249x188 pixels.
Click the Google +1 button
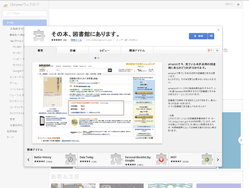[x=210, y=50]
